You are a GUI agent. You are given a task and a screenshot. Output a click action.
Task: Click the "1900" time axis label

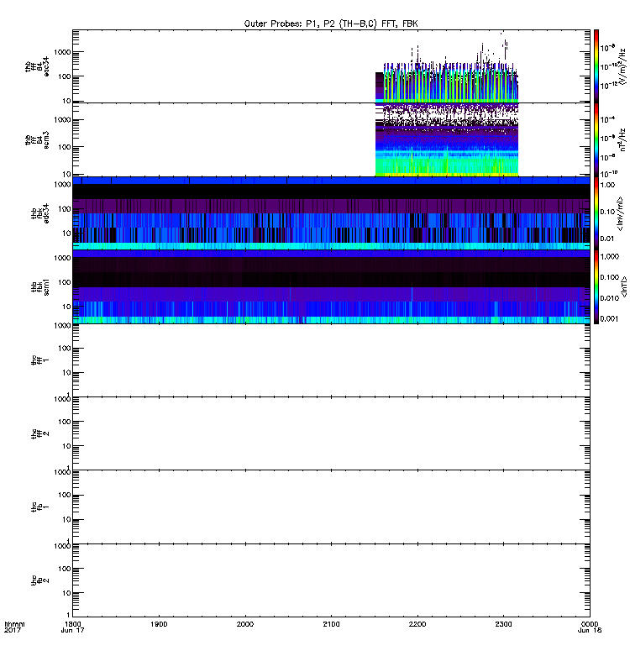[x=159, y=624]
